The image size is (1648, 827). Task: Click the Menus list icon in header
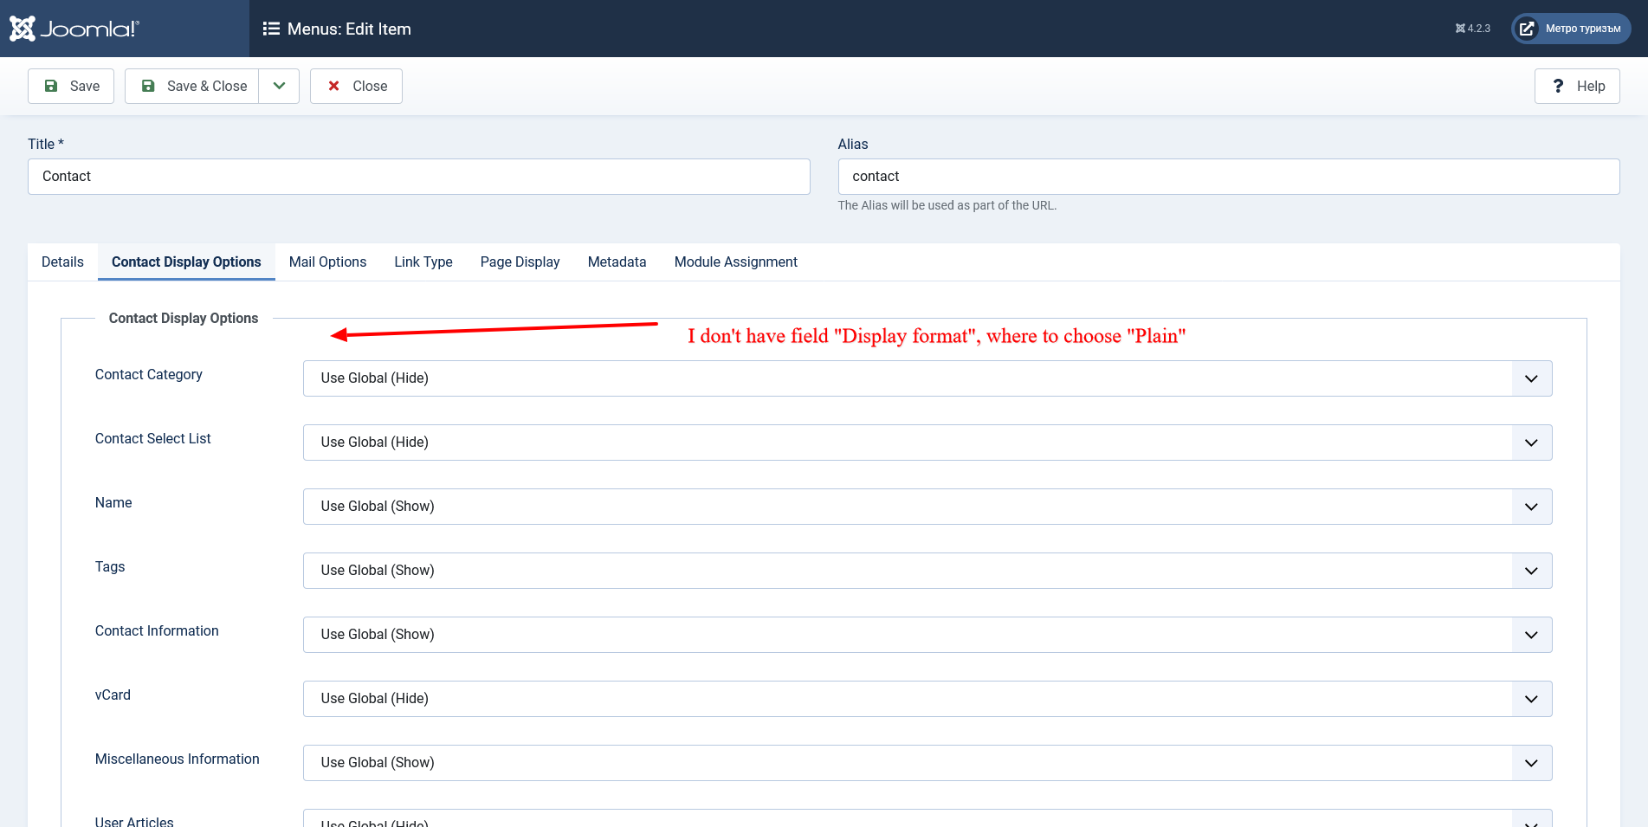[271, 29]
